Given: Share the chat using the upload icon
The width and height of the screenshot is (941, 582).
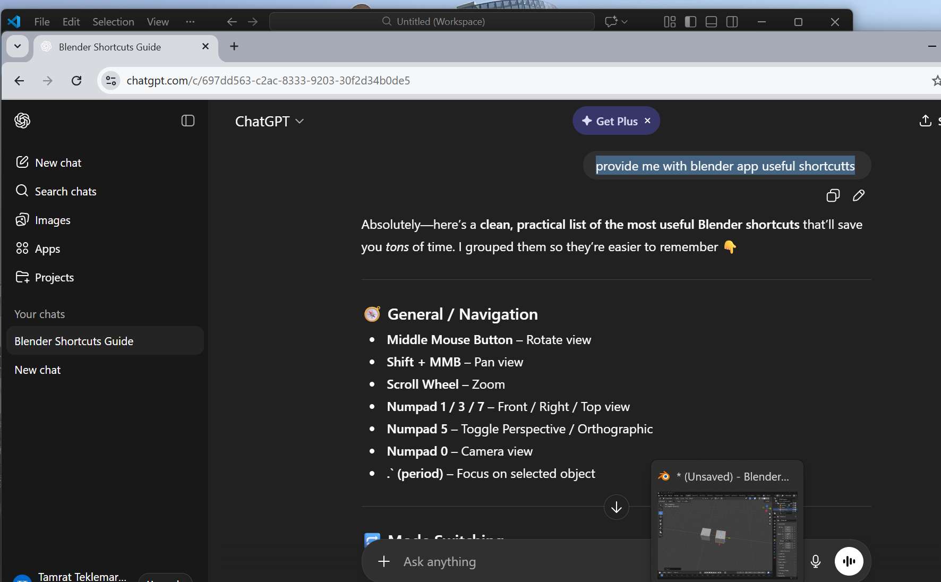Looking at the screenshot, I should 926,121.
